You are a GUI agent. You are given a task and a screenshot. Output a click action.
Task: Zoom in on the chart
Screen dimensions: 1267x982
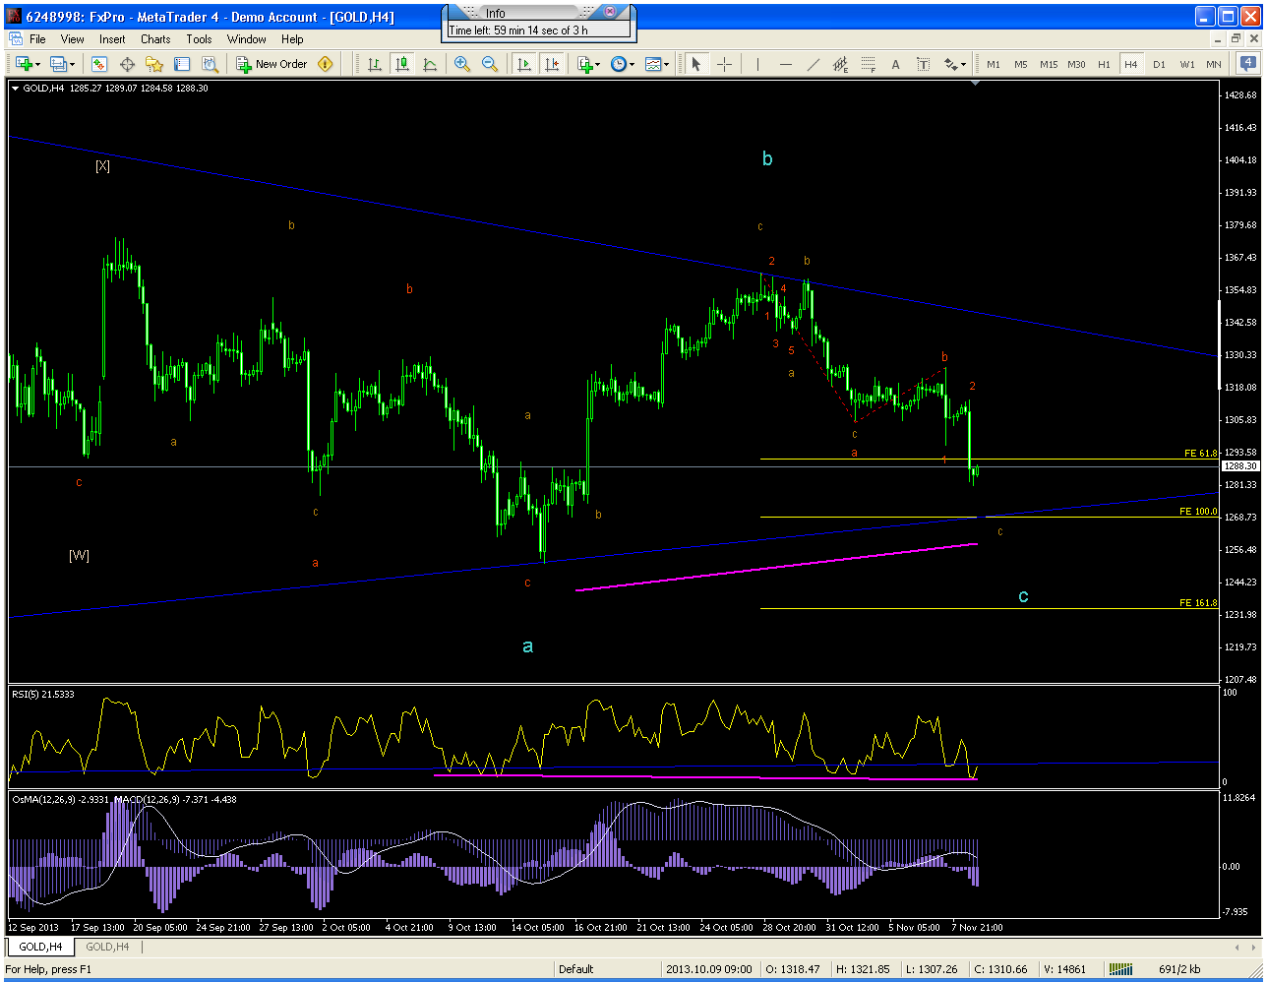click(x=461, y=64)
